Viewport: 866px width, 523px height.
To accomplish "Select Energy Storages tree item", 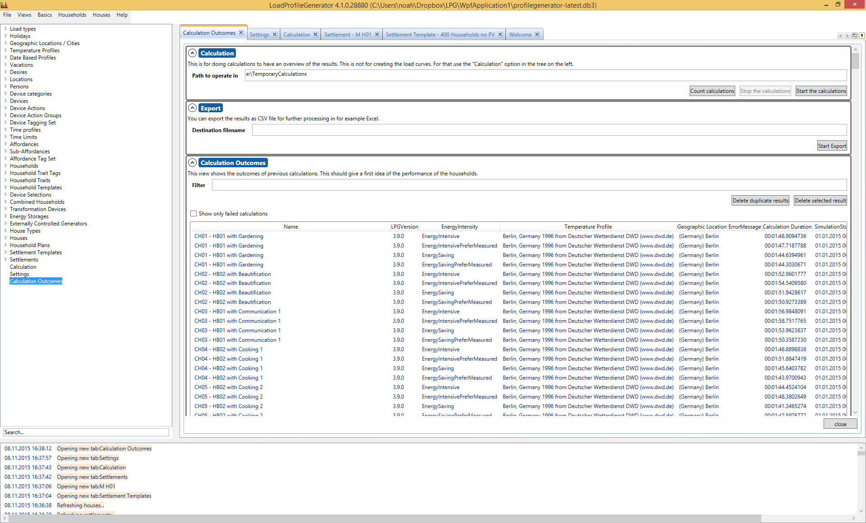I will [x=29, y=216].
